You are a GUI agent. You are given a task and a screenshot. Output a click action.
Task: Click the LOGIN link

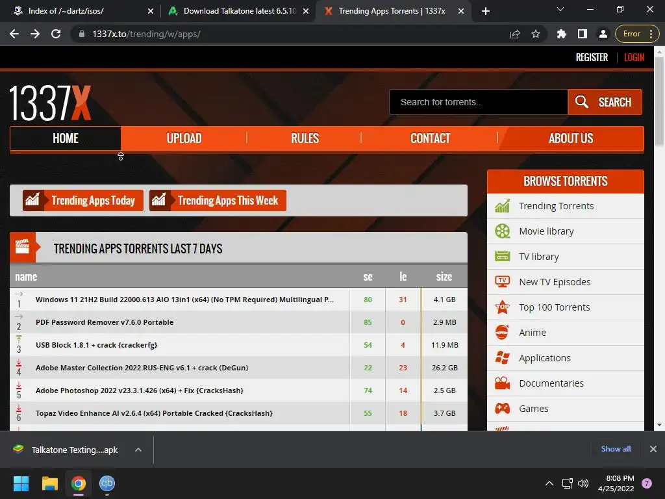tap(634, 57)
